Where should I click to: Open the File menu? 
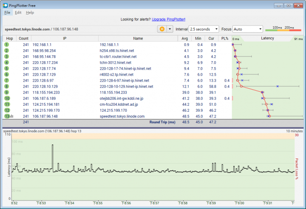click(x=7, y=12)
